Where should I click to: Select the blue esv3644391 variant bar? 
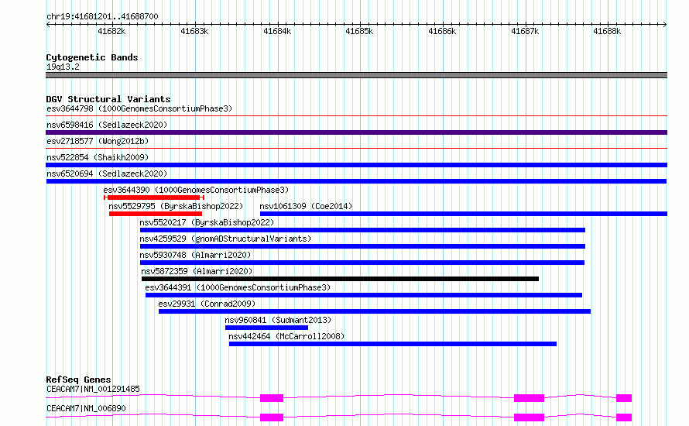[x=364, y=295]
